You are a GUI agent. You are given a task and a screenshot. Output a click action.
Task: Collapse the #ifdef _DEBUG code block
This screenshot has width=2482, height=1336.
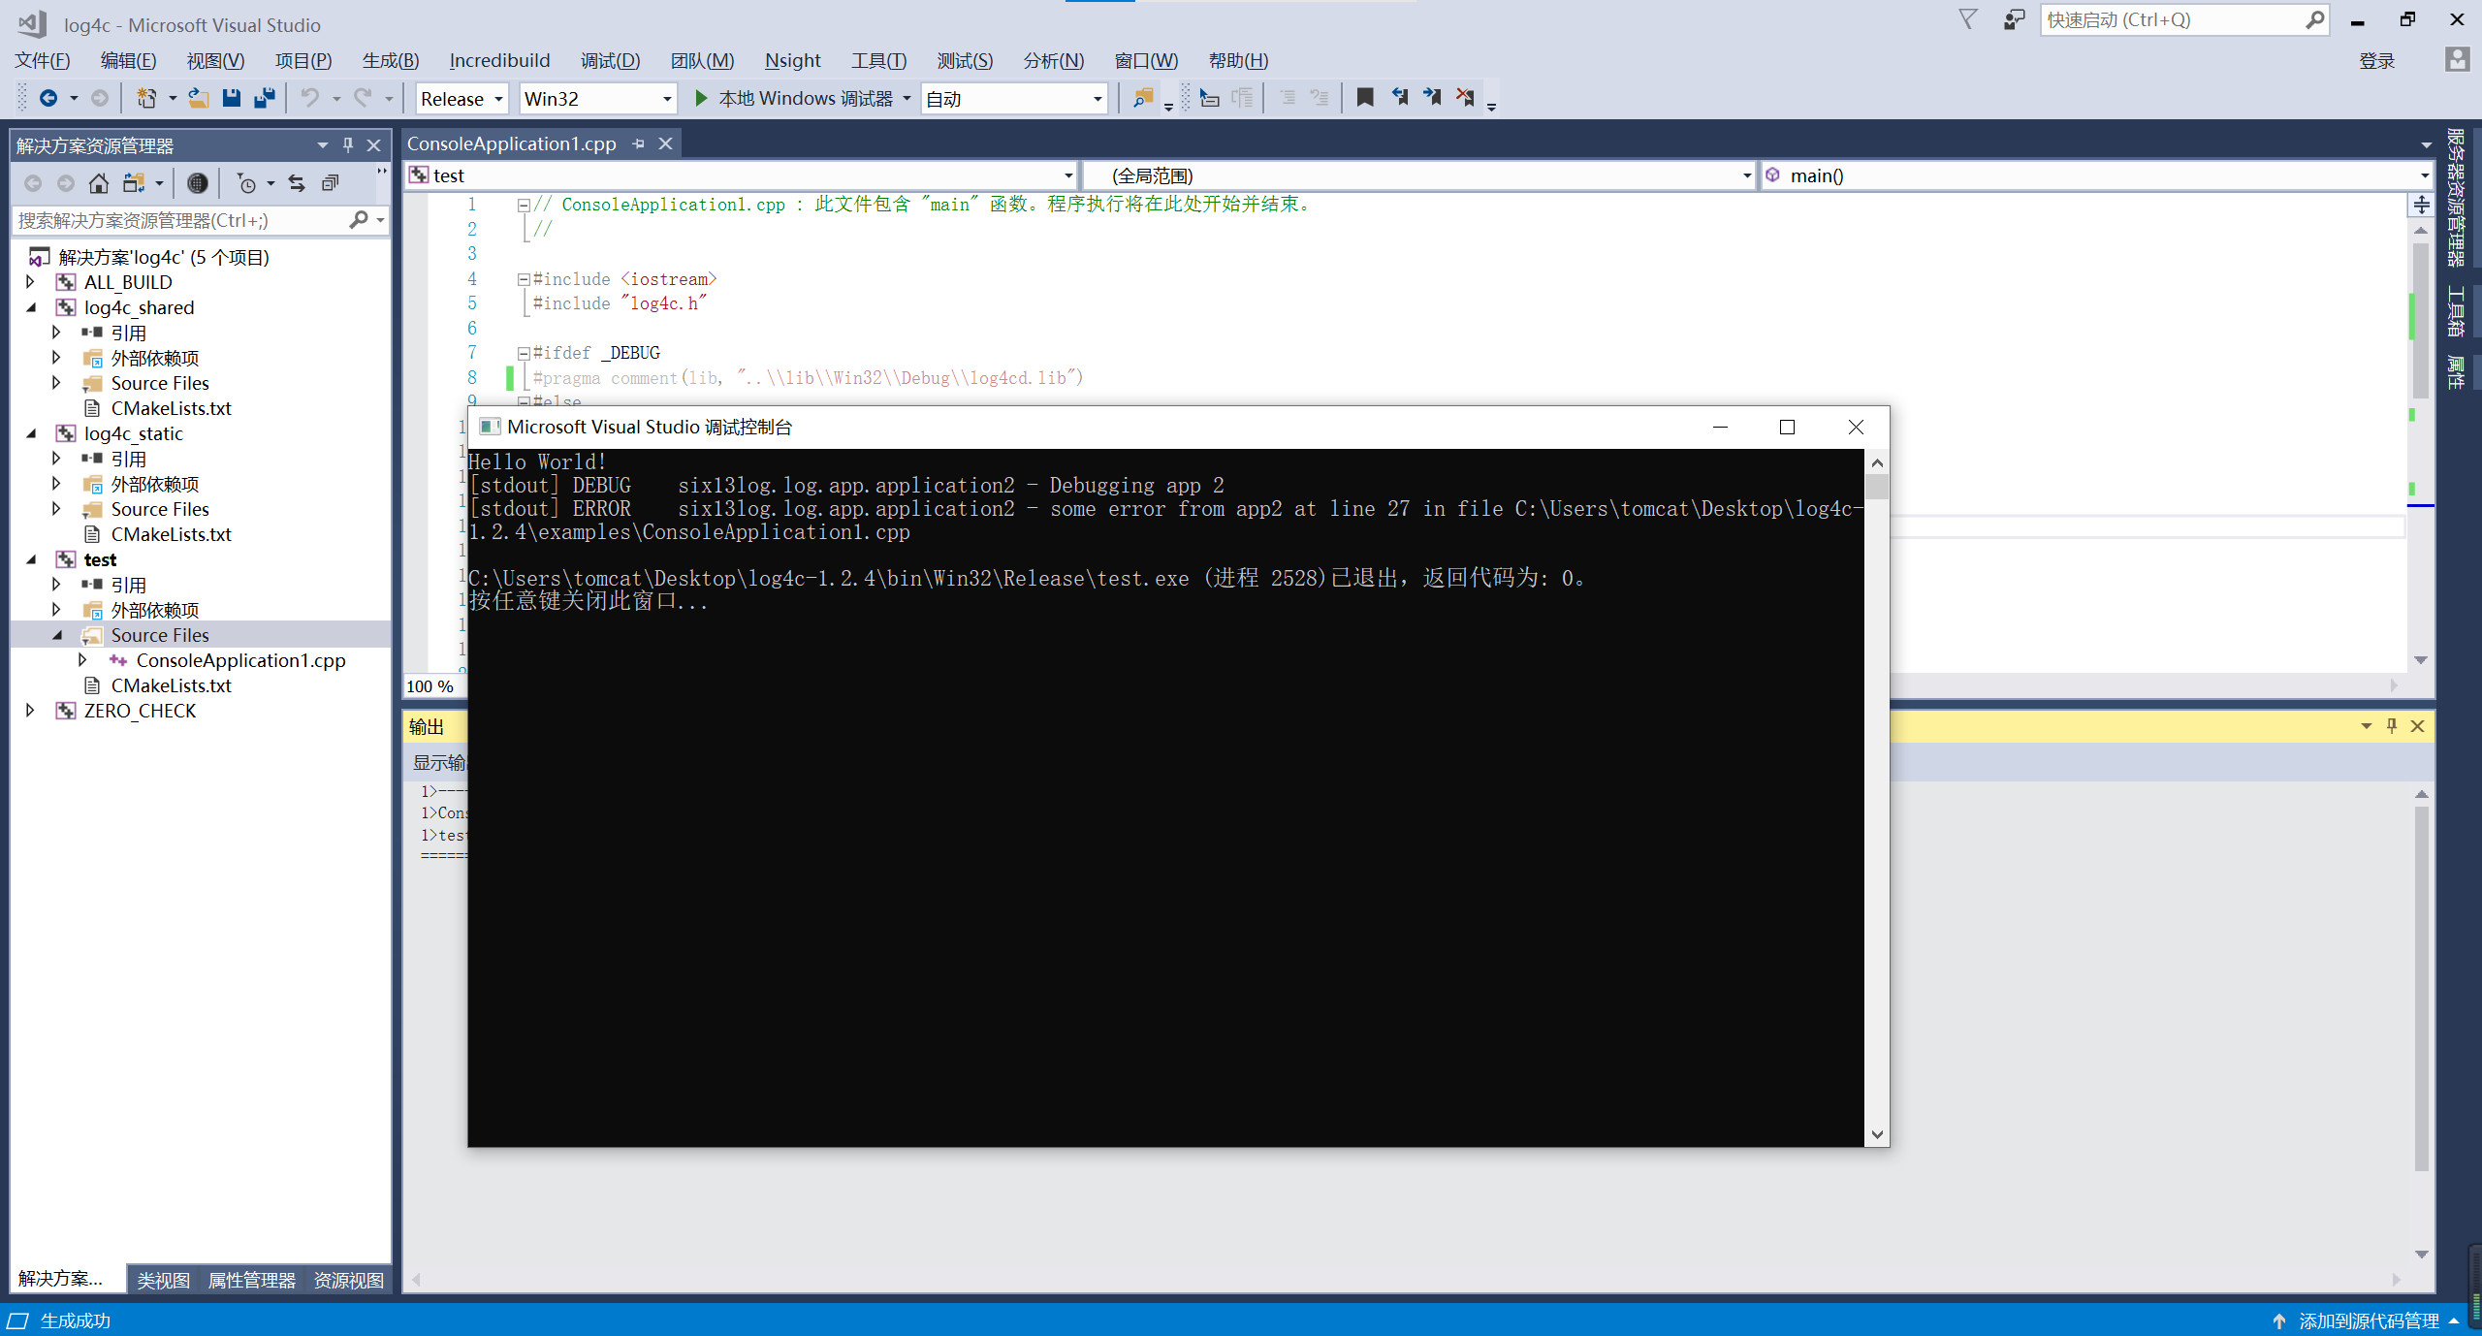[523, 352]
